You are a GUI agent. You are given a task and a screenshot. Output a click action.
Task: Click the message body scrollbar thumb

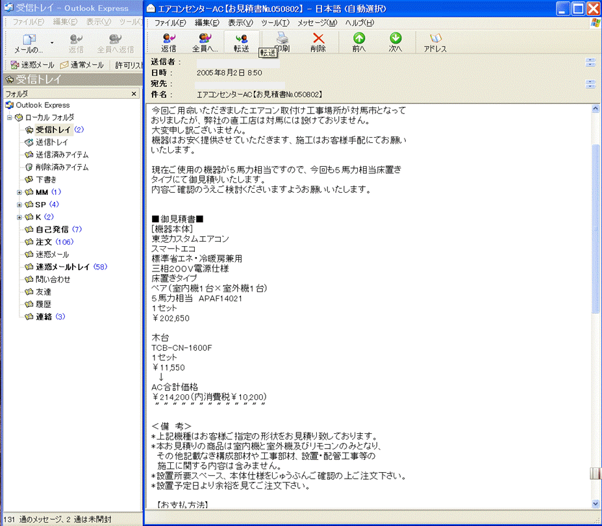[595, 229]
